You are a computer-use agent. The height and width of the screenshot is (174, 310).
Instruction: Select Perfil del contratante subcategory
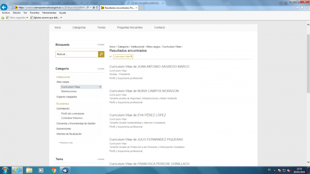click(x=72, y=114)
